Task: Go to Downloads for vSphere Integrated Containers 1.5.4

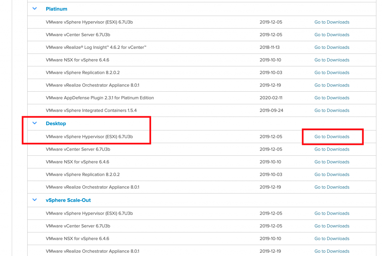Action: tap(332, 110)
